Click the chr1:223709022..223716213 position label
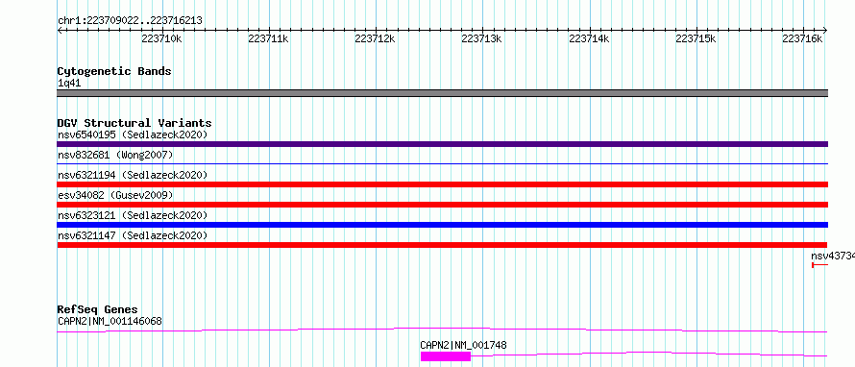The height and width of the screenshot is (367, 855). coord(130,21)
